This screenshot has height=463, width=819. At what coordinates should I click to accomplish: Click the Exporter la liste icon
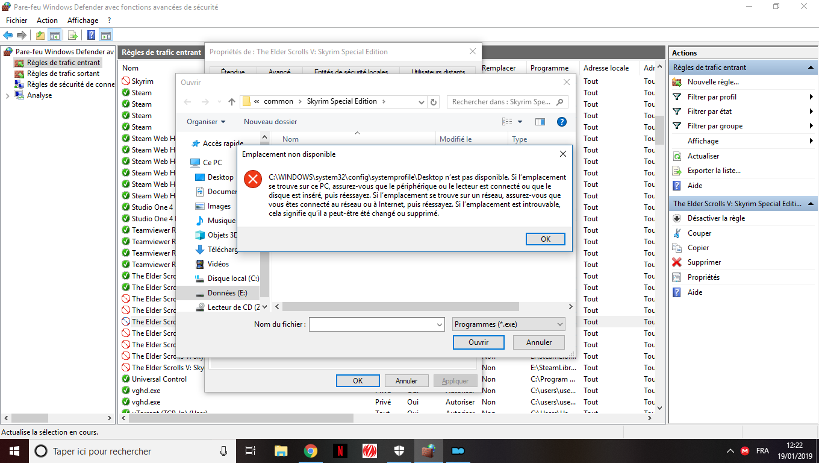pos(677,171)
